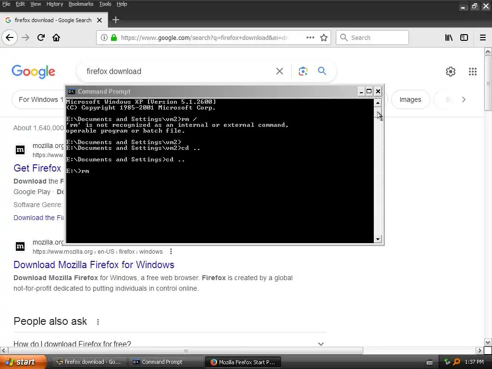The height and width of the screenshot is (369, 492).
Task: Click the tray search magnifier icon
Action: 456,362
